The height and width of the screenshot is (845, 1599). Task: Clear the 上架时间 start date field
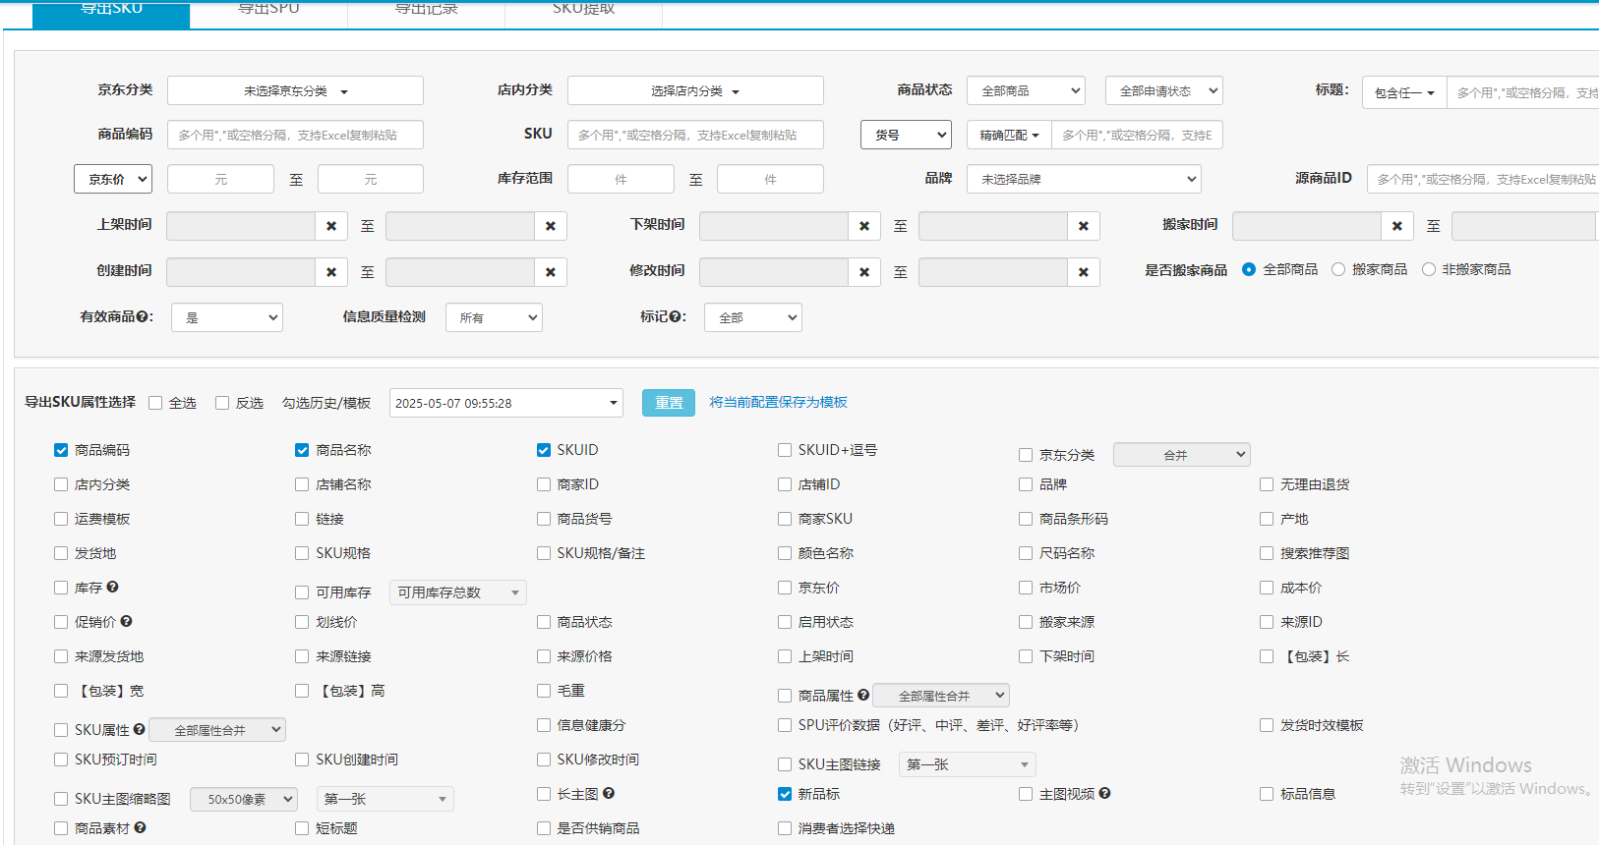[x=331, y=226]
